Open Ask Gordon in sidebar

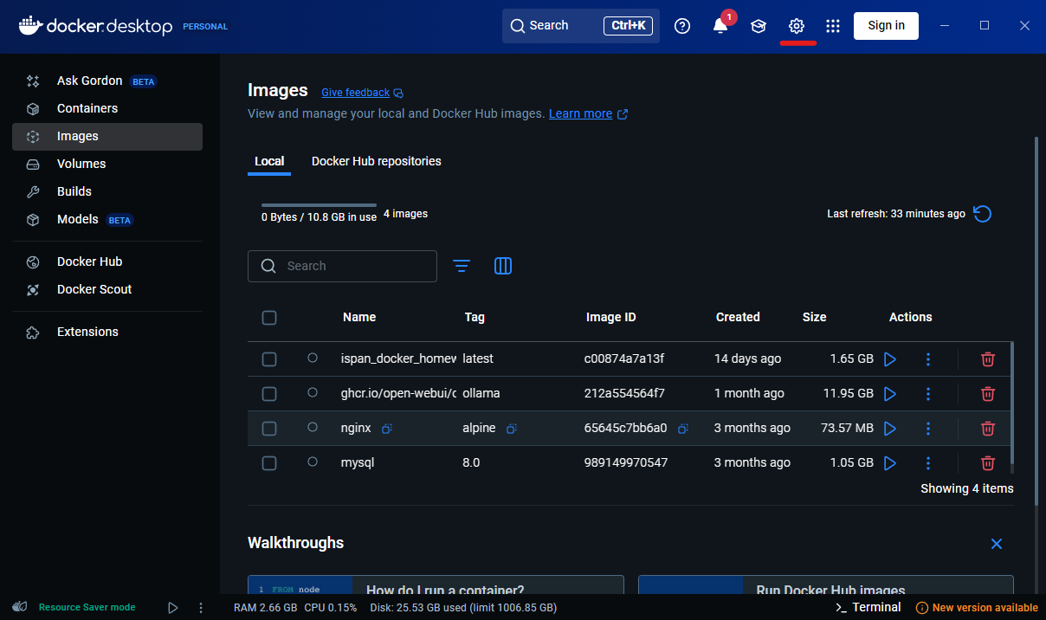(x=107, y=81)
